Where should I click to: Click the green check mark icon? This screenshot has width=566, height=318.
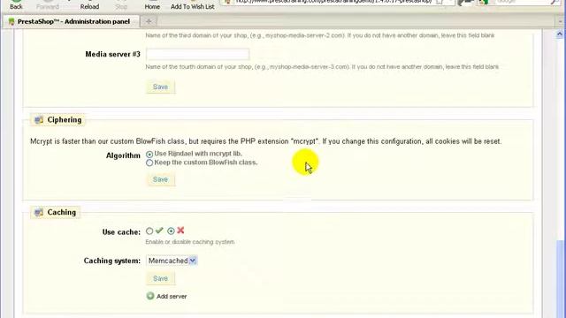[159, 231]
